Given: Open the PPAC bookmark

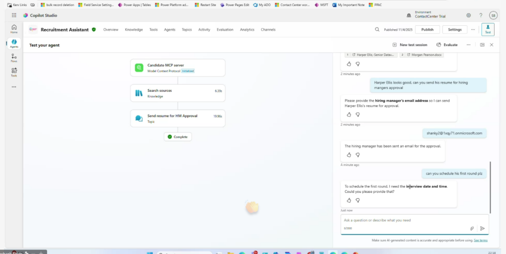Looking at the screenshot, I should [376, 5].
